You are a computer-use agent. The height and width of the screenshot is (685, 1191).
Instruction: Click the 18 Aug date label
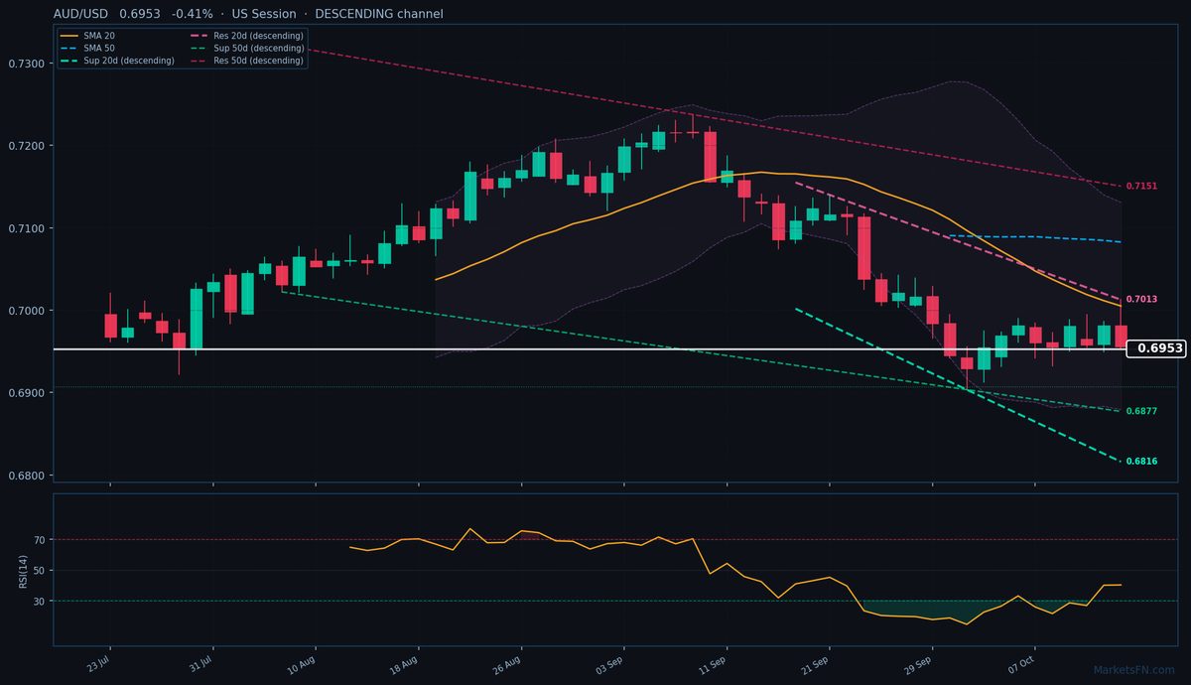tap(406, 664)
